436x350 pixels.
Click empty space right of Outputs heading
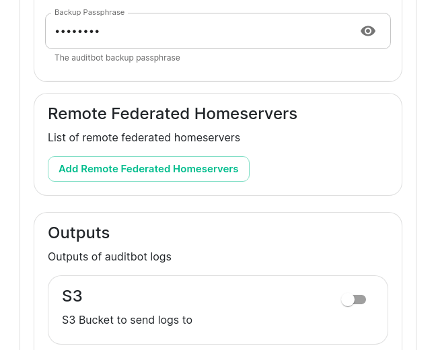click(x=256, y=233)
